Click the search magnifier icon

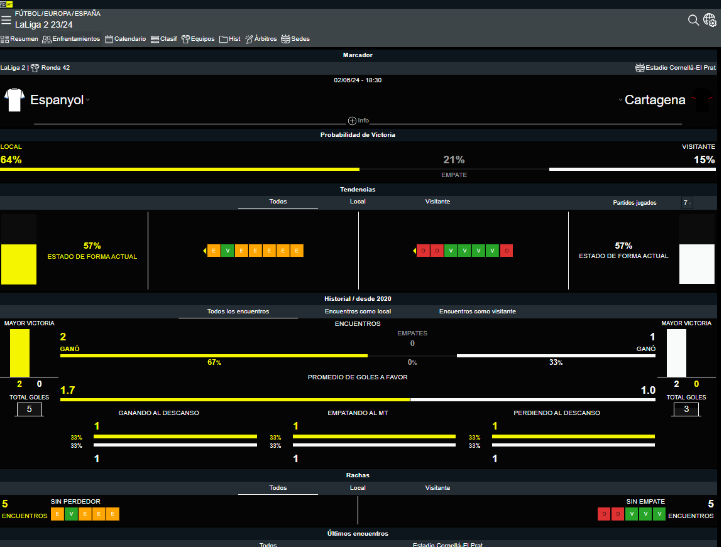point(693,20)
